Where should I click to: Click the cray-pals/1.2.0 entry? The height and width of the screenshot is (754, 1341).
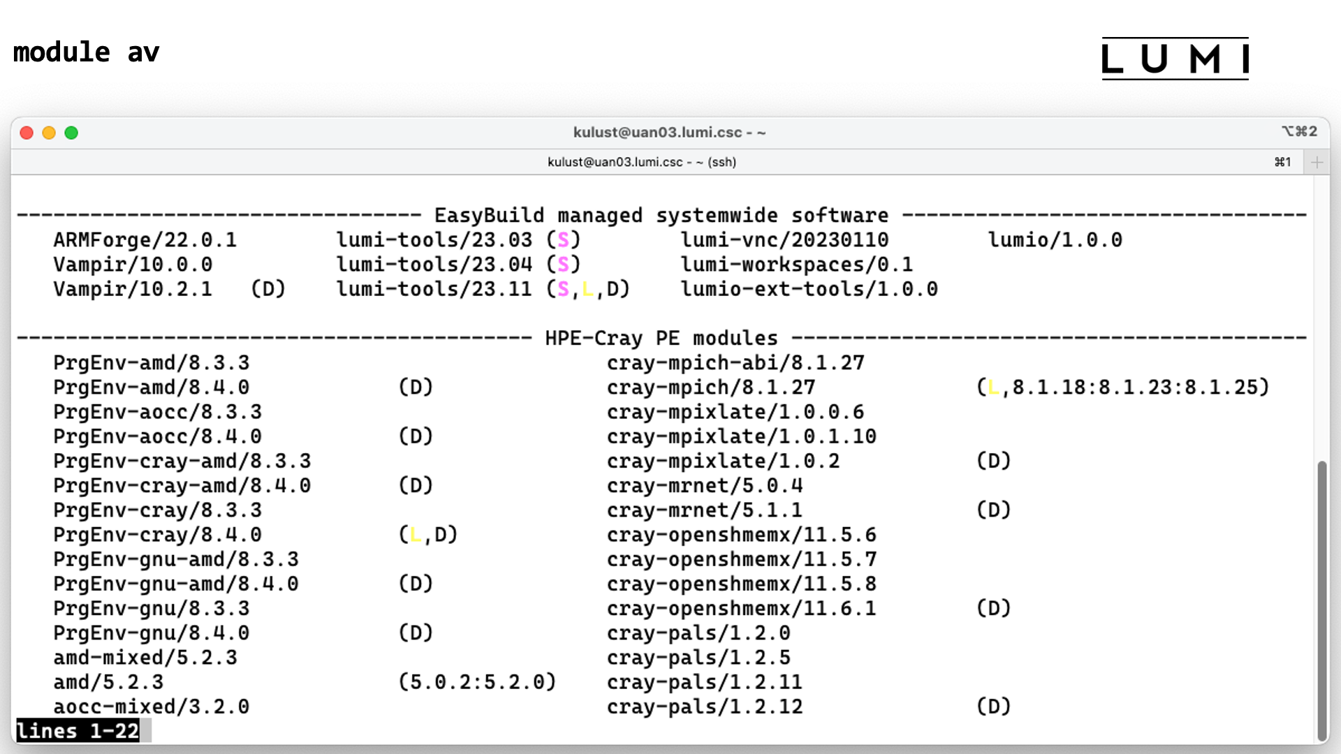point(698,633)
